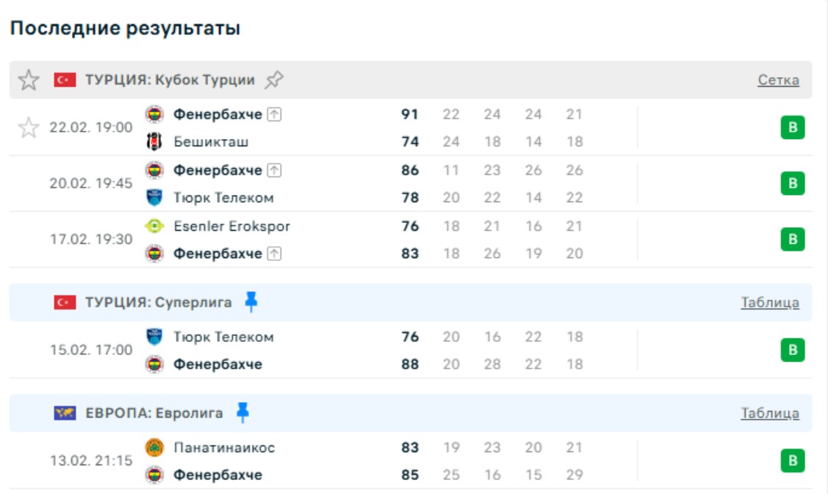828x494 pixels.
Task: Unpin the Евролига league
Action: 242,413
